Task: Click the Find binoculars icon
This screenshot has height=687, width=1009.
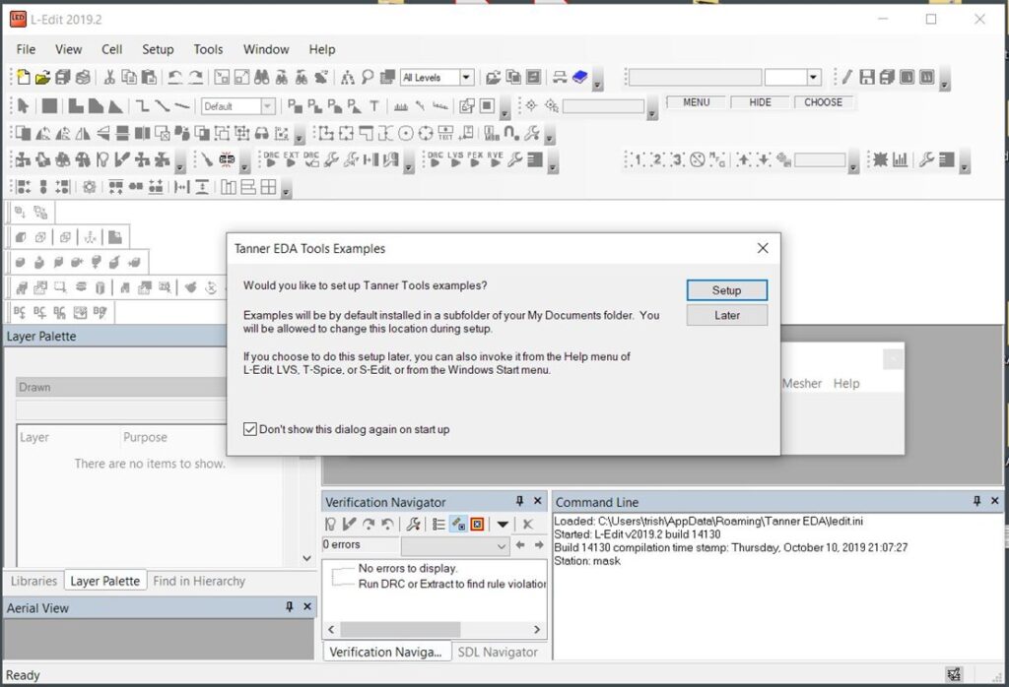Action: tap(261, 77)
